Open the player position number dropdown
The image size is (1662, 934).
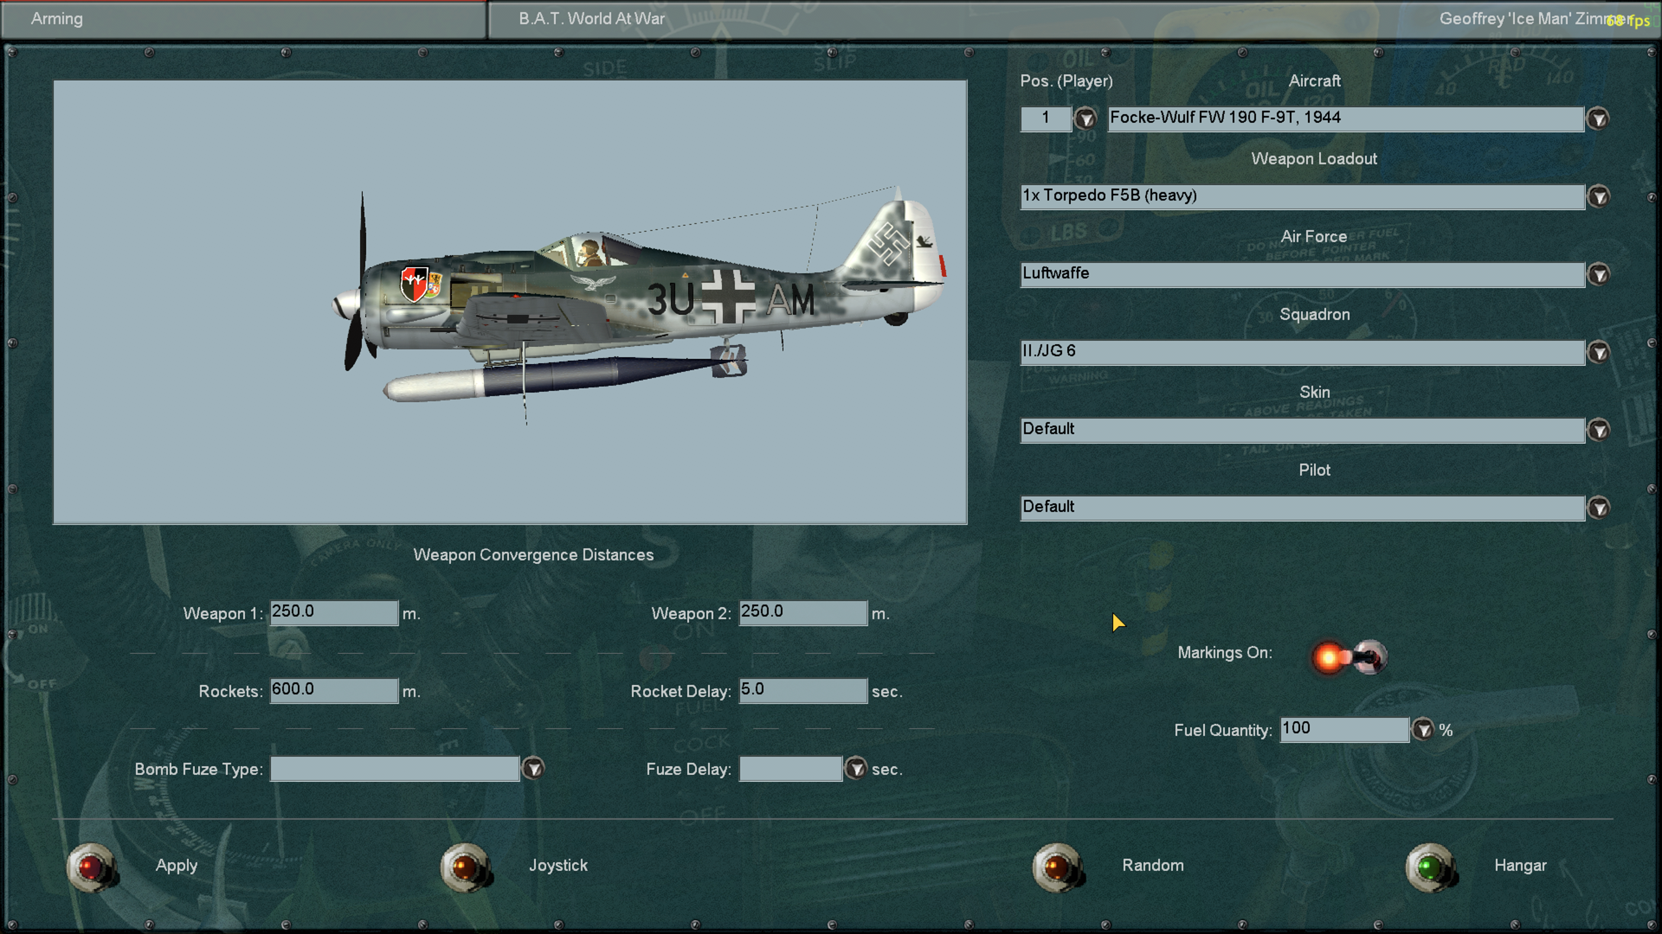[1085, 118]
